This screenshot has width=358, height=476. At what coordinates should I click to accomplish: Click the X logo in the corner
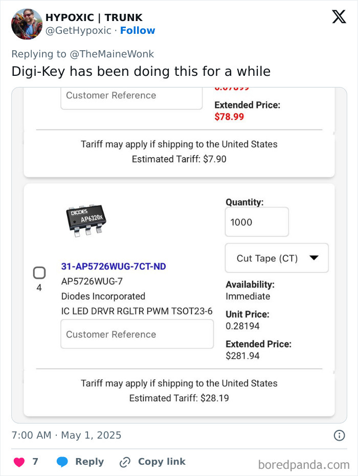pyautogui.click(x=339, y=17)
